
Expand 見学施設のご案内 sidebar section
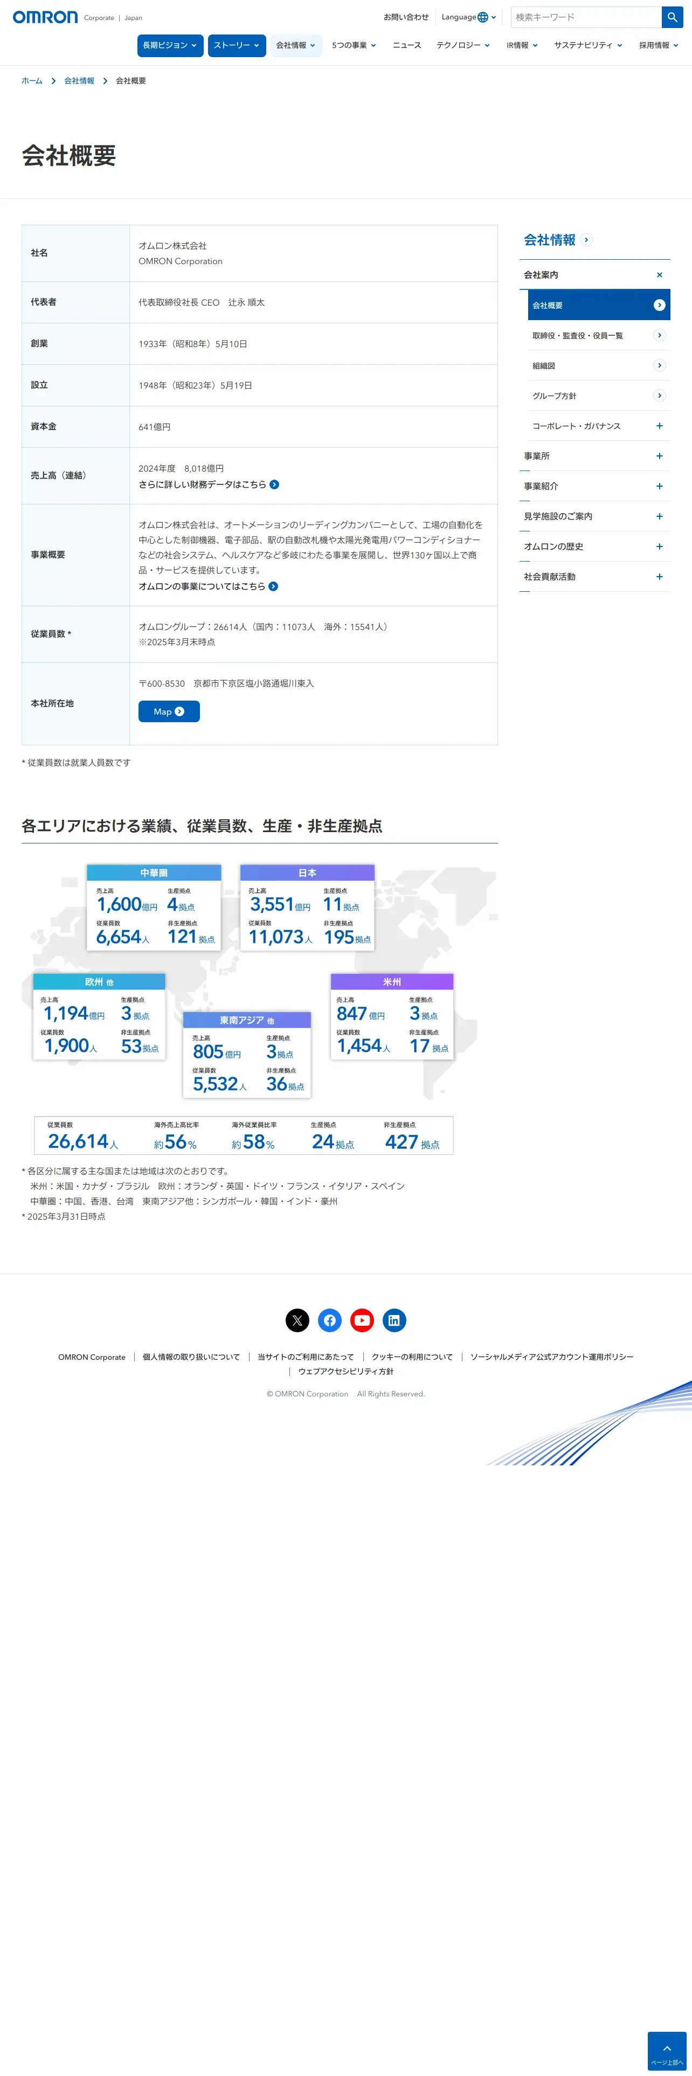pos(659,517)
